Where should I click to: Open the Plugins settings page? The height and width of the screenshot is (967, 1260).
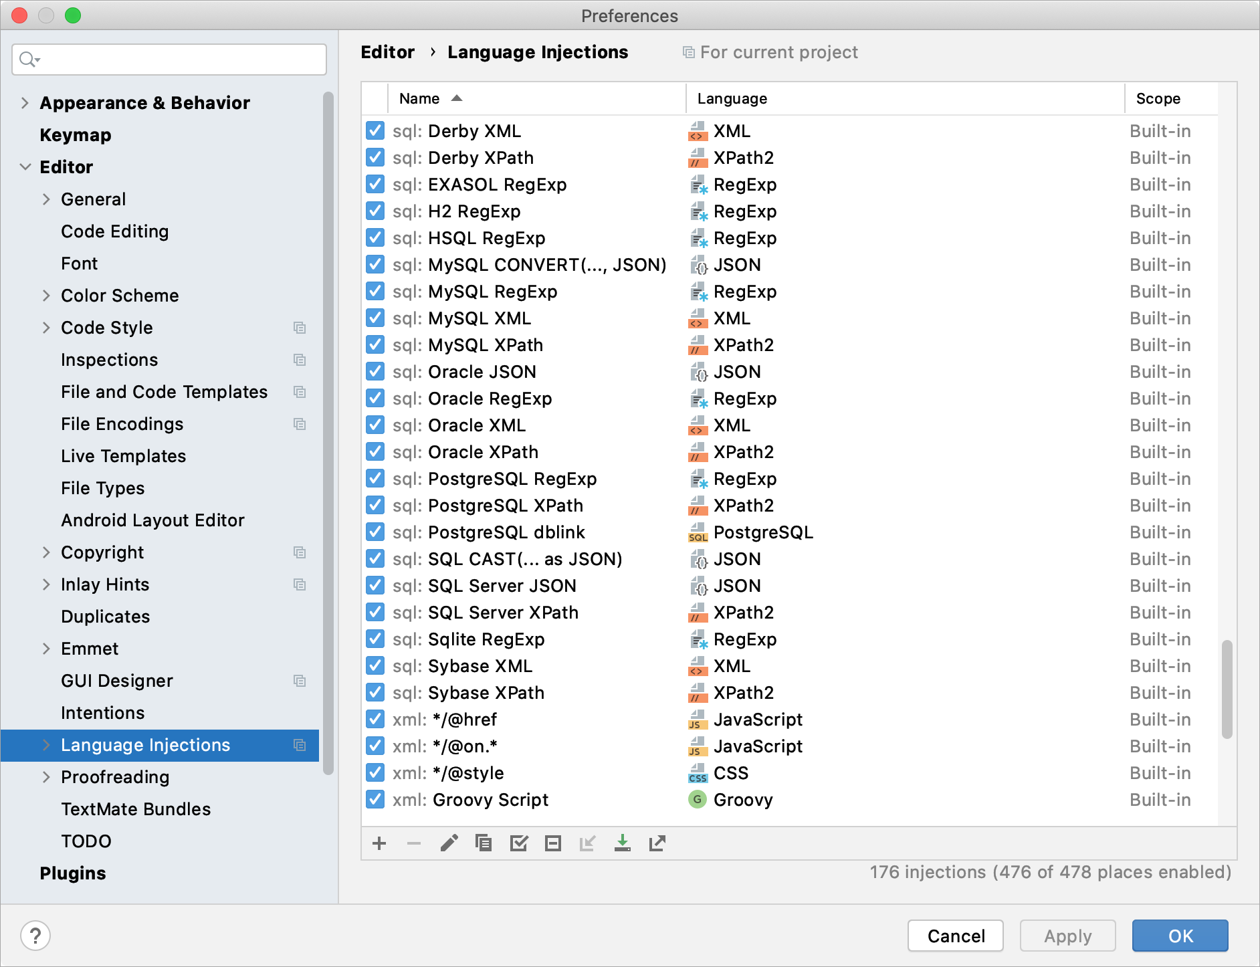72,873
